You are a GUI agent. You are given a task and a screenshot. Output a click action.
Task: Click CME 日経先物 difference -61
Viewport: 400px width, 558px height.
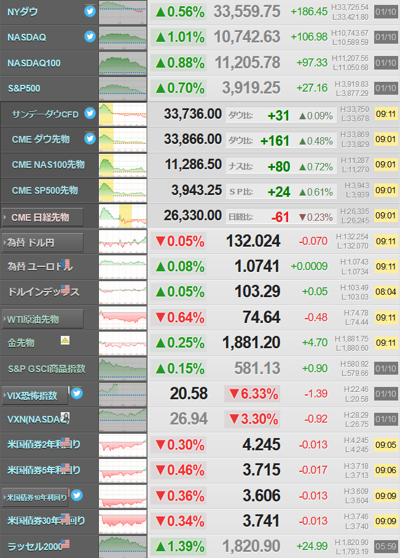tap(280, 217)
